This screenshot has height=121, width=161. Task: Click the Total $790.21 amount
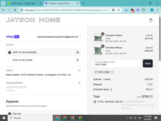[x=147, y=97]
